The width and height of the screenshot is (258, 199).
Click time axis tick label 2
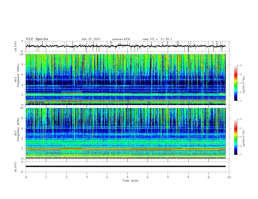click(x=66, y=177)
